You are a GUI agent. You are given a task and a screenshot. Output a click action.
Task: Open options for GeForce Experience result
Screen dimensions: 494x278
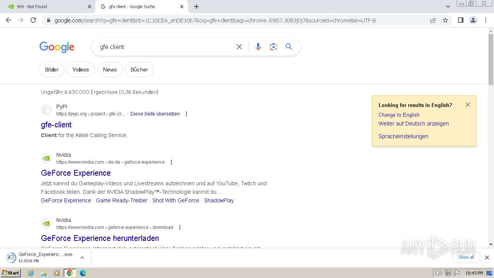pos(171,162)
